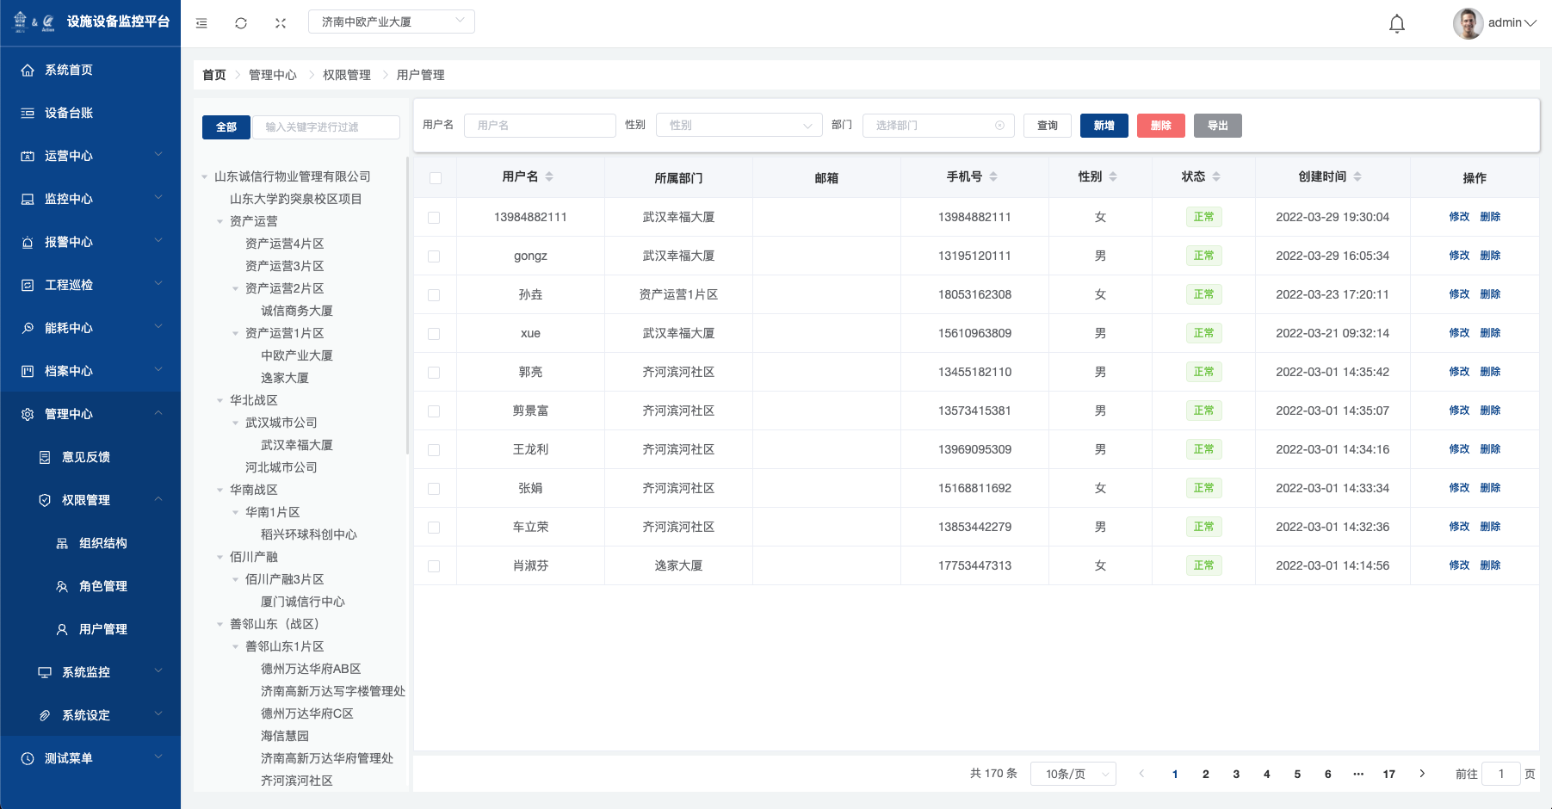
Task: Collapse sidebar using the menu fold icon
Action: tap(201, 23)
